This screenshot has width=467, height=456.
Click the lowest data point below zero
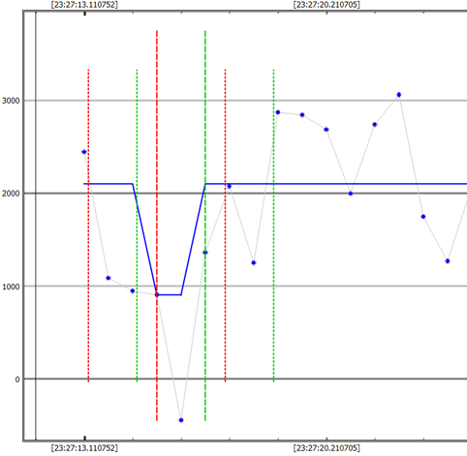(181, 420)
